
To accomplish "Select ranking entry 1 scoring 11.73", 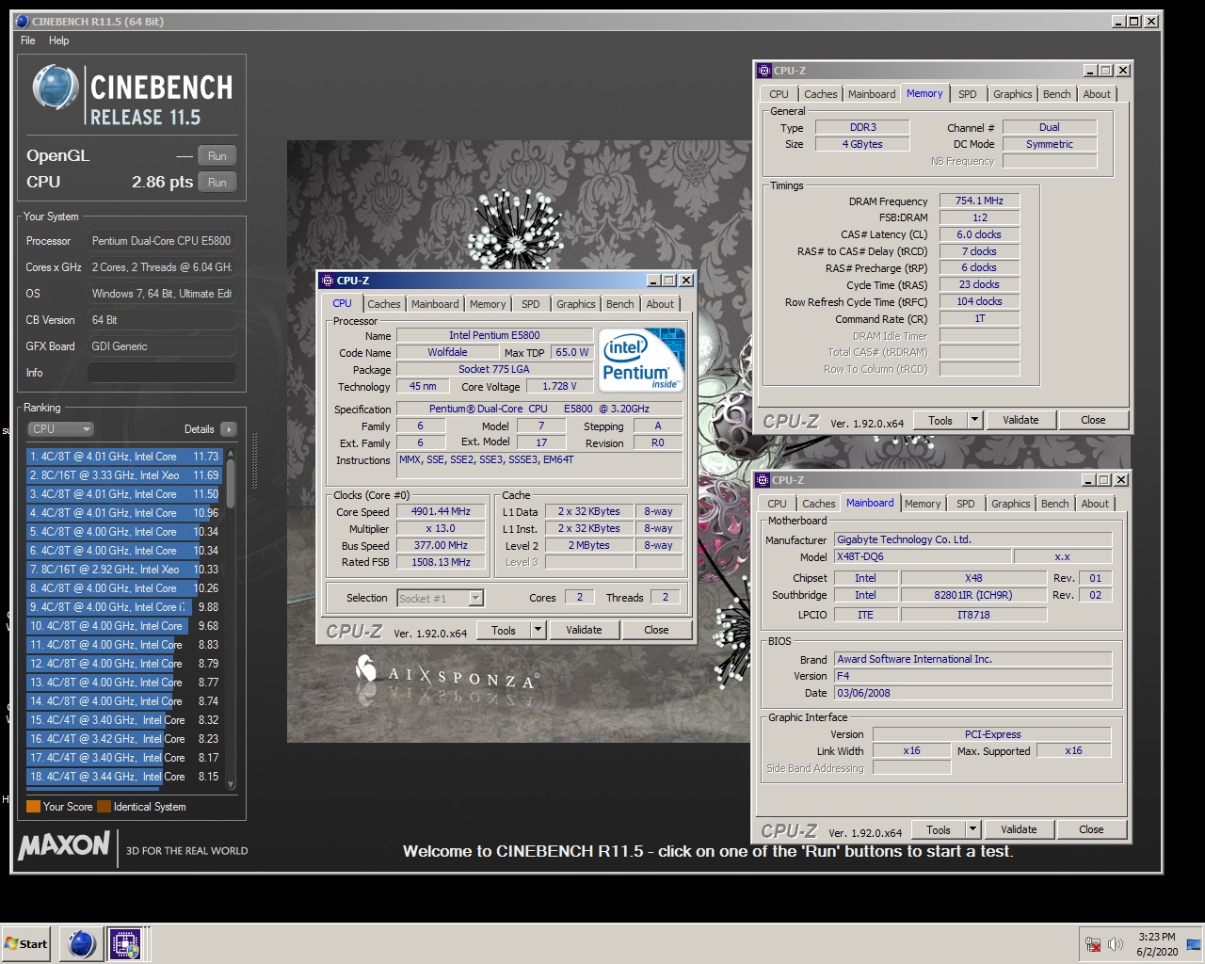I will pos(124,457).
